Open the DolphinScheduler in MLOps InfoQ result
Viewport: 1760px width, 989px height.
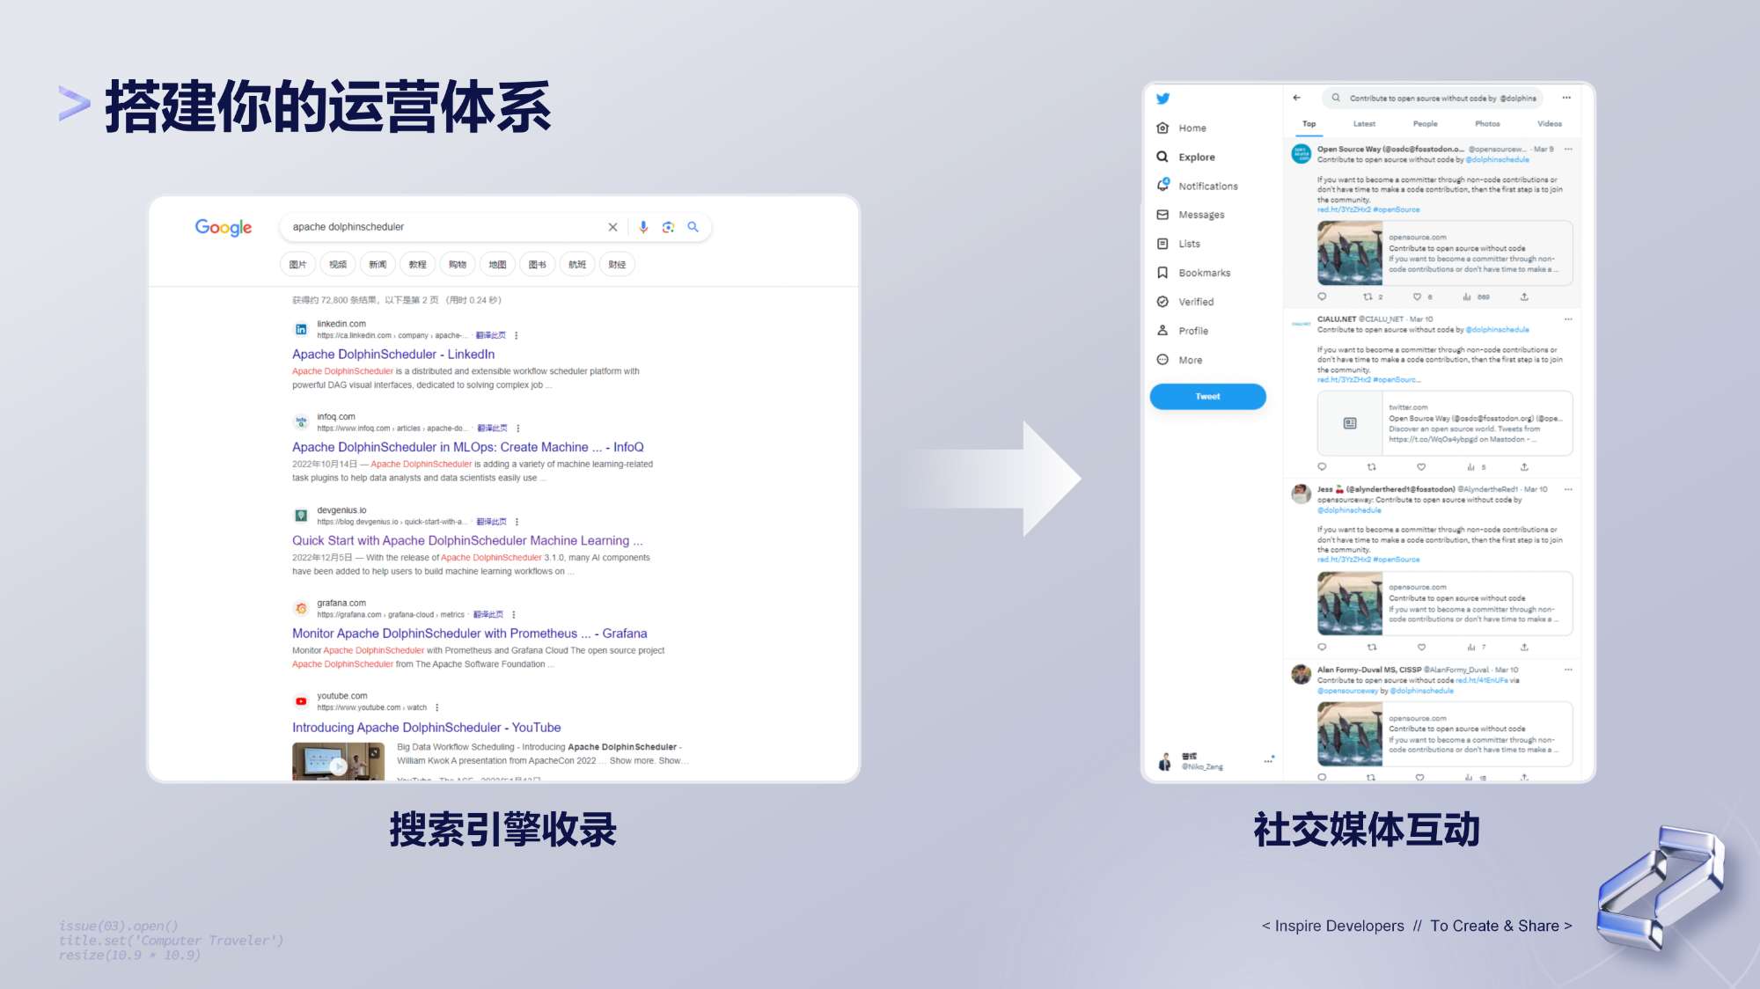click(468, 447)
